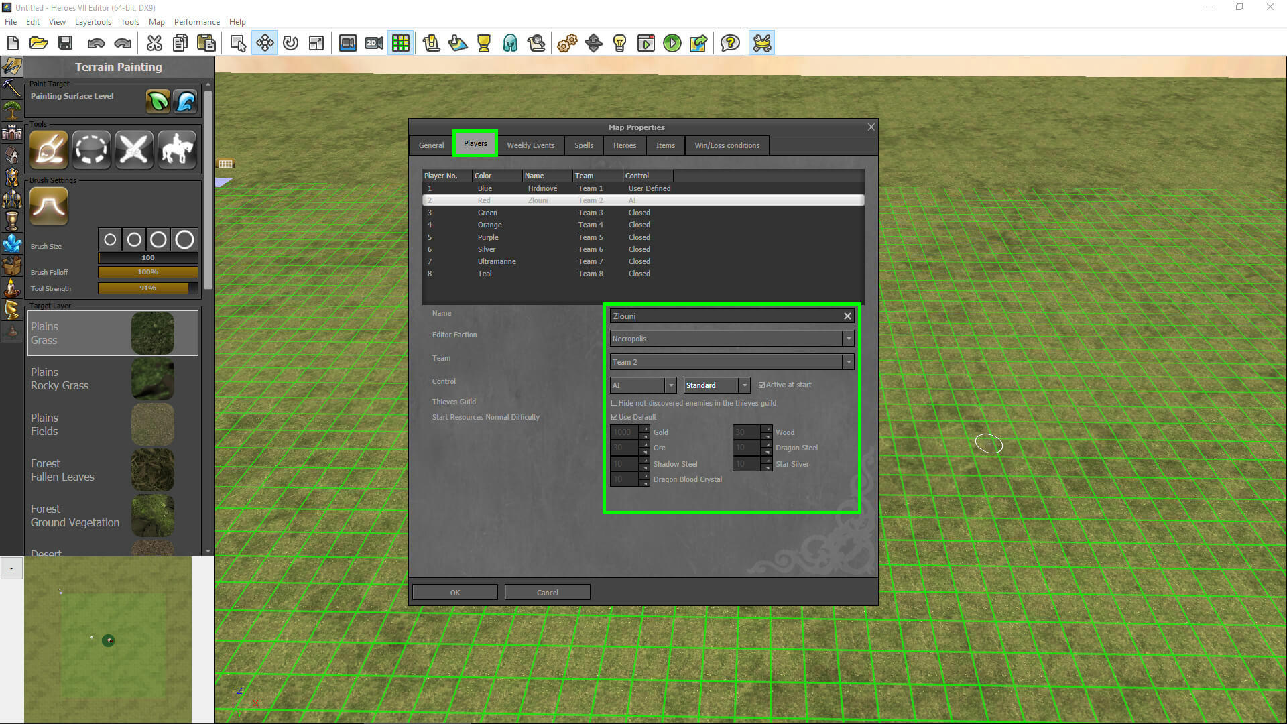The width and height of the screenshot is (1287, 724).
Task: Select the largest brush size circle
Action: [x=184, y=239]
